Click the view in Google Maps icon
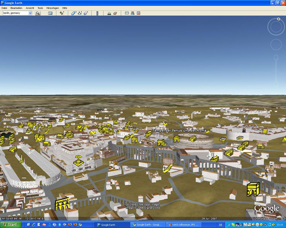 click(x=138, y=13)
